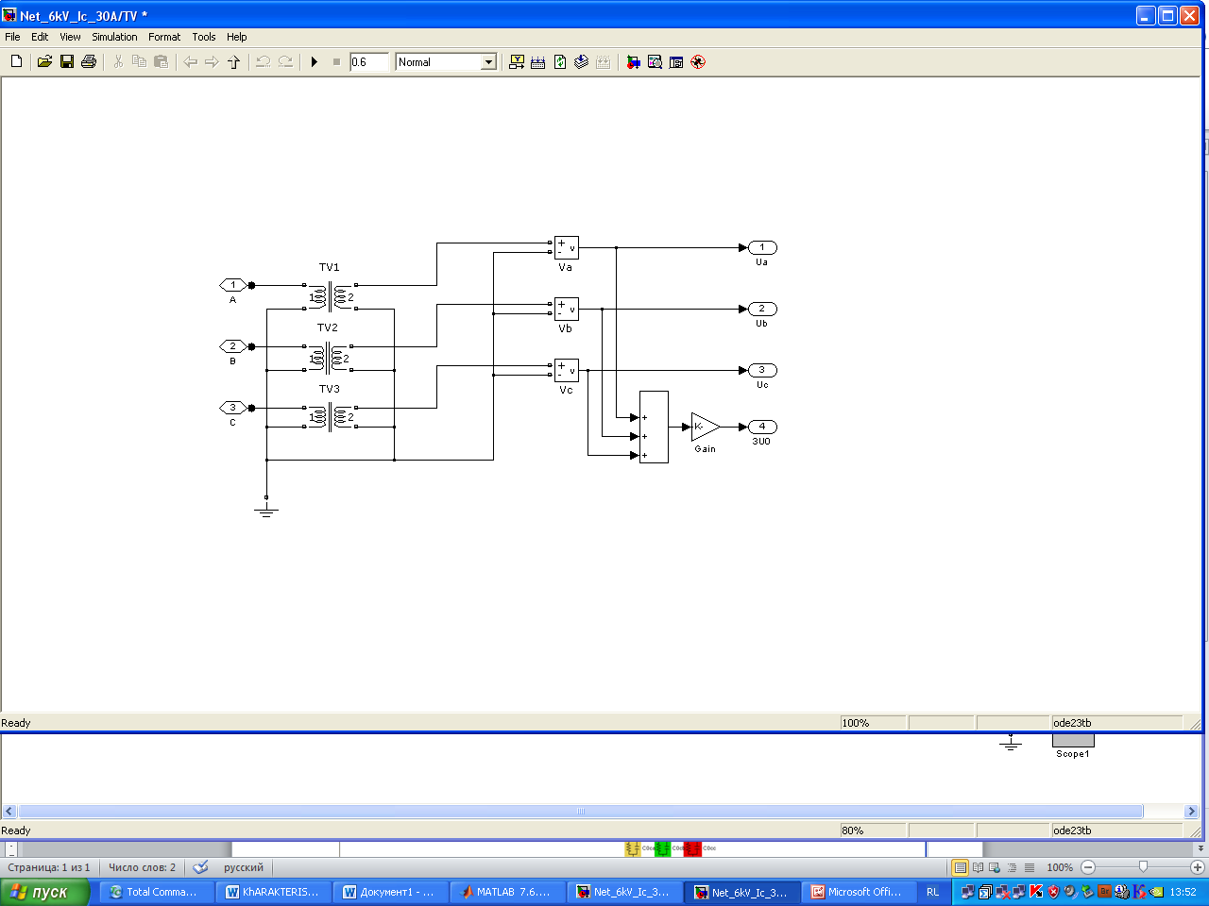
Task: Select output port 1 labeled Ua
Action: (x=762, y=247)
